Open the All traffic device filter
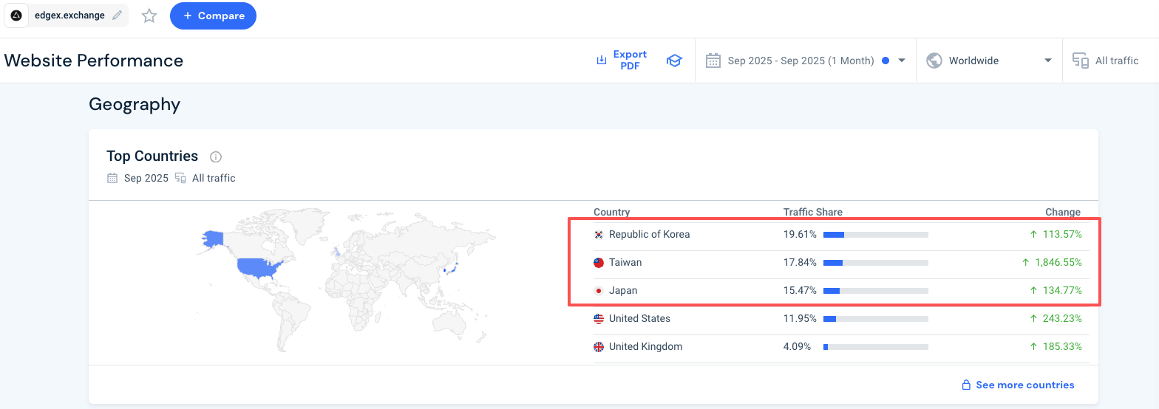This screenshot has height=409, width=1159. pos(1109,61)
